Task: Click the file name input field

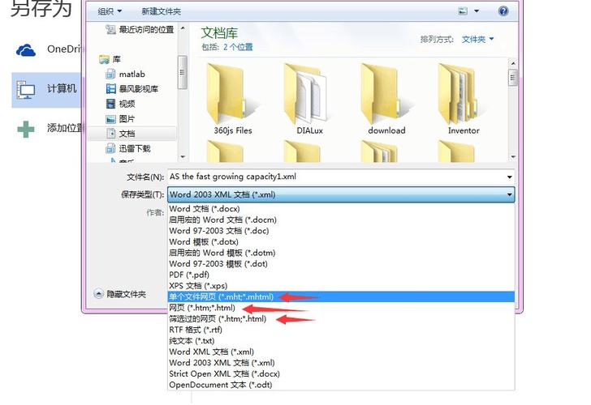Action: coord(336,177)
